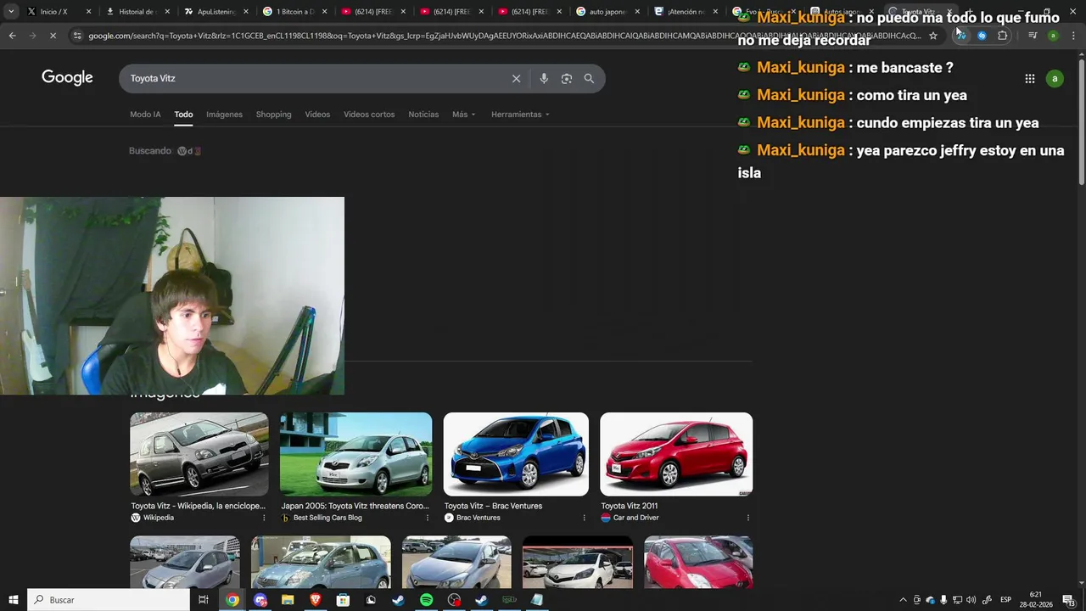The height and width of the screenshot is (611, 1086).
Task: Open the Videos results tab
Action: (x=317, y=115)
